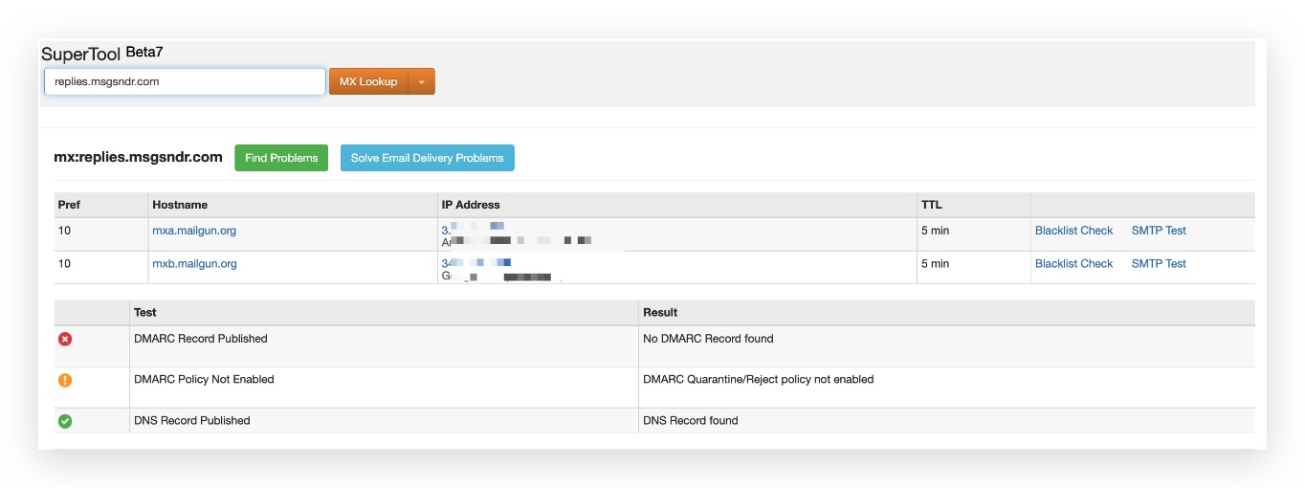Open the mxa.mailgun.org hostname link

[194, 231]
